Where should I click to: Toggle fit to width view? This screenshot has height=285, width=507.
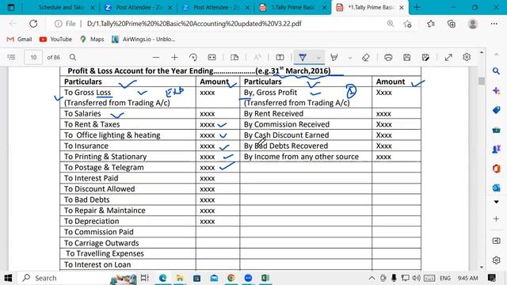[x=212, y=57]
